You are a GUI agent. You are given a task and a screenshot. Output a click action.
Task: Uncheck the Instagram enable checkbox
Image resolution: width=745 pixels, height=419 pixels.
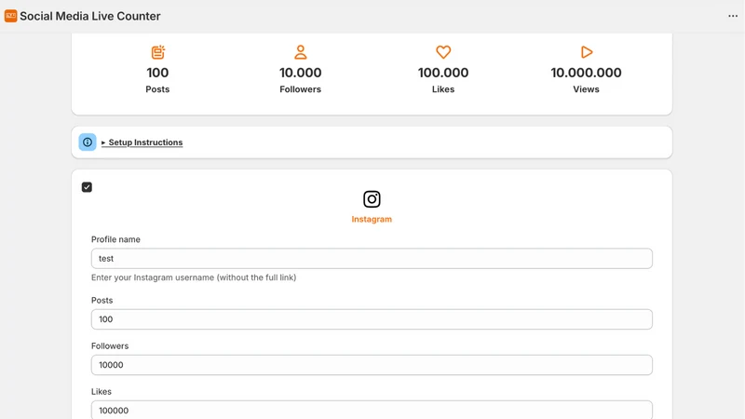coord(87,187)
